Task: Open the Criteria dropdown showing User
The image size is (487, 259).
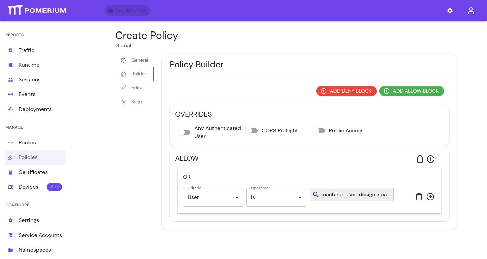Action: pyautogui.click(x=213, y=197)
